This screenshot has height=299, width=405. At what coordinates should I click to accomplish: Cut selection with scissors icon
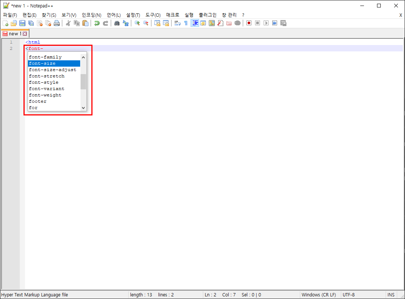coord(68,23)
